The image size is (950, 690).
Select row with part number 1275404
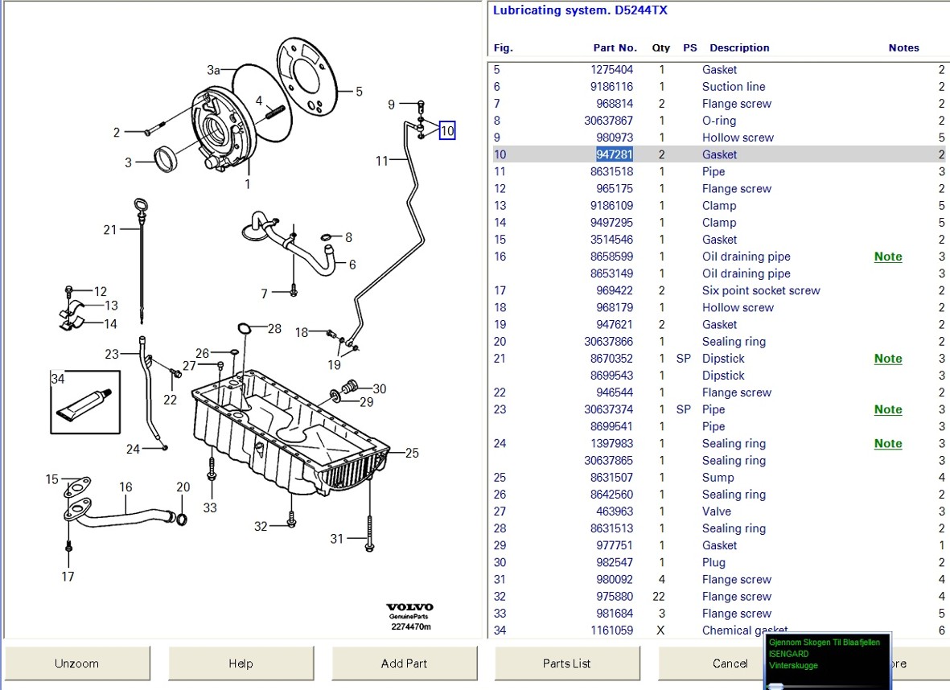click(x=718, y=70)
